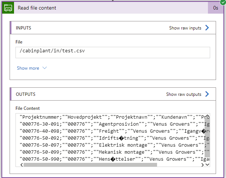Click the chevron beside Show raw inputs
Screen dimensions: 226x178
click(x=207, y=28)
